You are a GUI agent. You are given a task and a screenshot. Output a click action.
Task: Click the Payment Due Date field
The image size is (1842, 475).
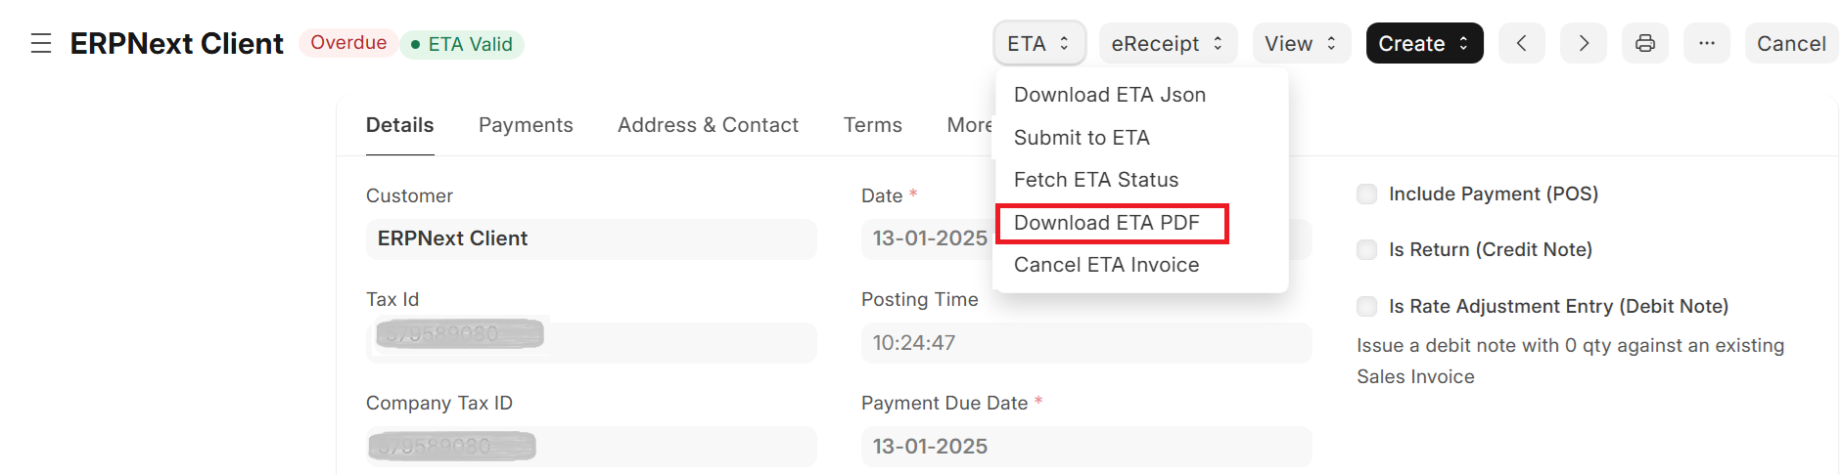coord(1085,447)
